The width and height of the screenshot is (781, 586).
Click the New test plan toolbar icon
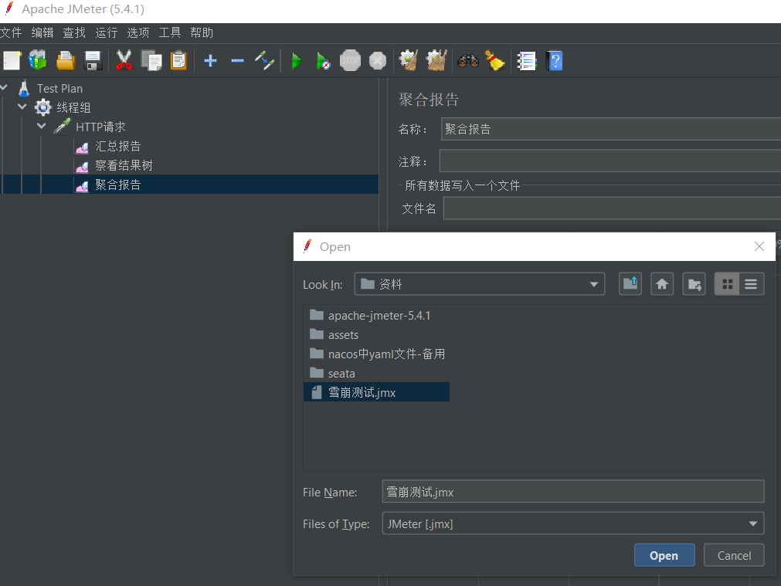12,61
